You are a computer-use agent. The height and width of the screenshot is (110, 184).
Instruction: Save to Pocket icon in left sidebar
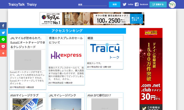tap(3, 46)
